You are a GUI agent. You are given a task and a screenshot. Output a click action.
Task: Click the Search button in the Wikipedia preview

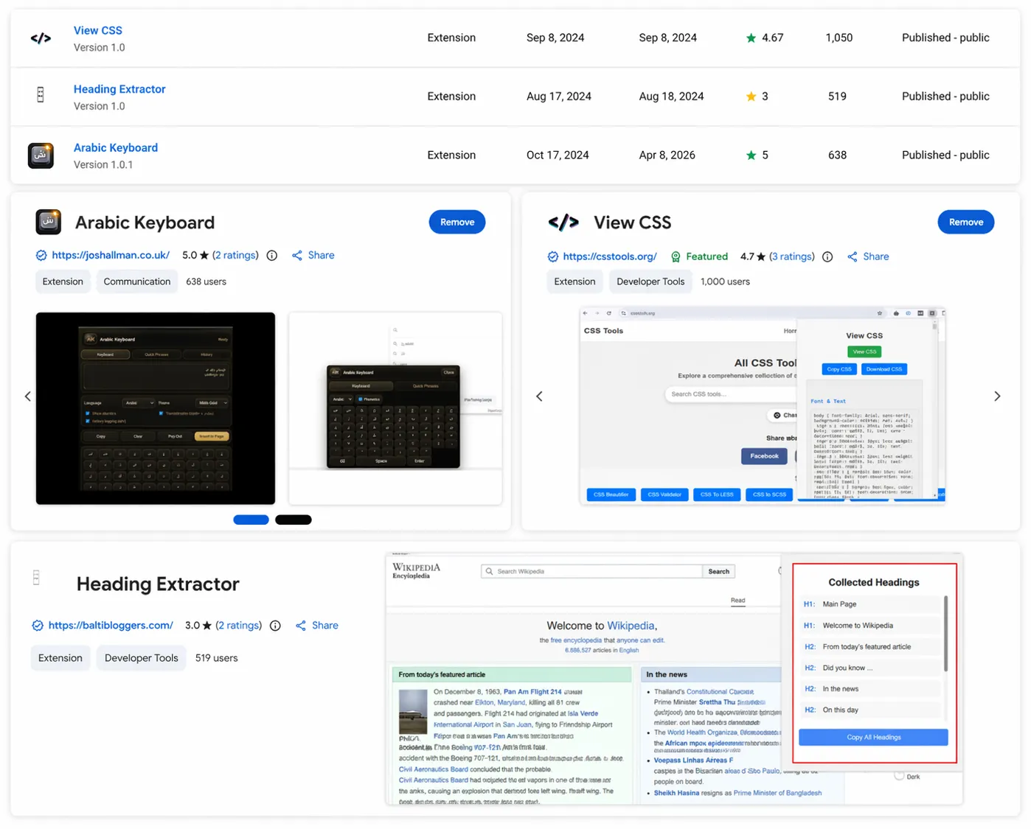click(x=719, y=571)
